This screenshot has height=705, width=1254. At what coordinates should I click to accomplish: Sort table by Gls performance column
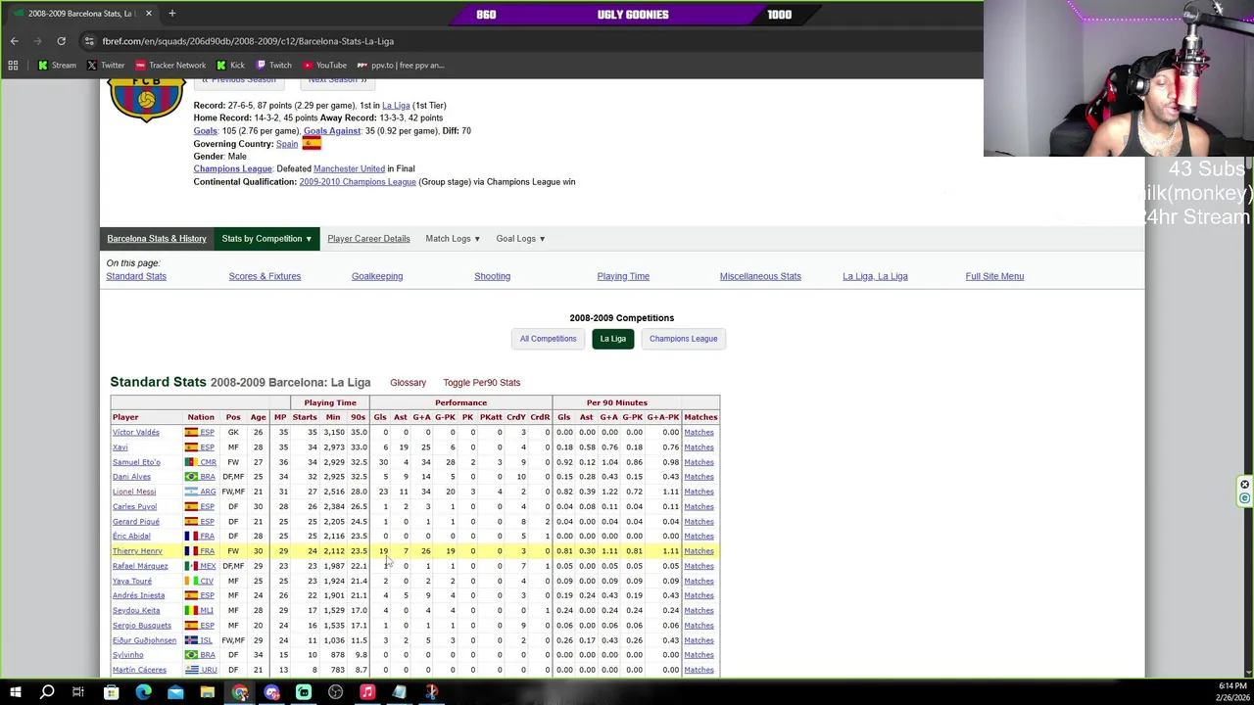[x=379, y=417]
